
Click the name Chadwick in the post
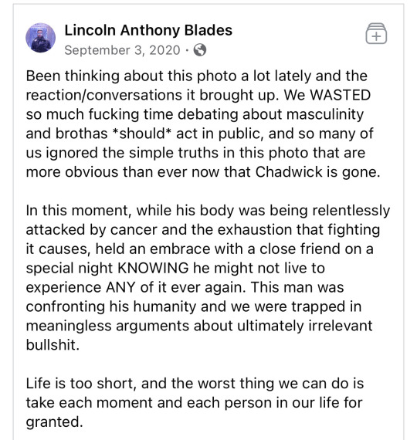tap(289, 172)
